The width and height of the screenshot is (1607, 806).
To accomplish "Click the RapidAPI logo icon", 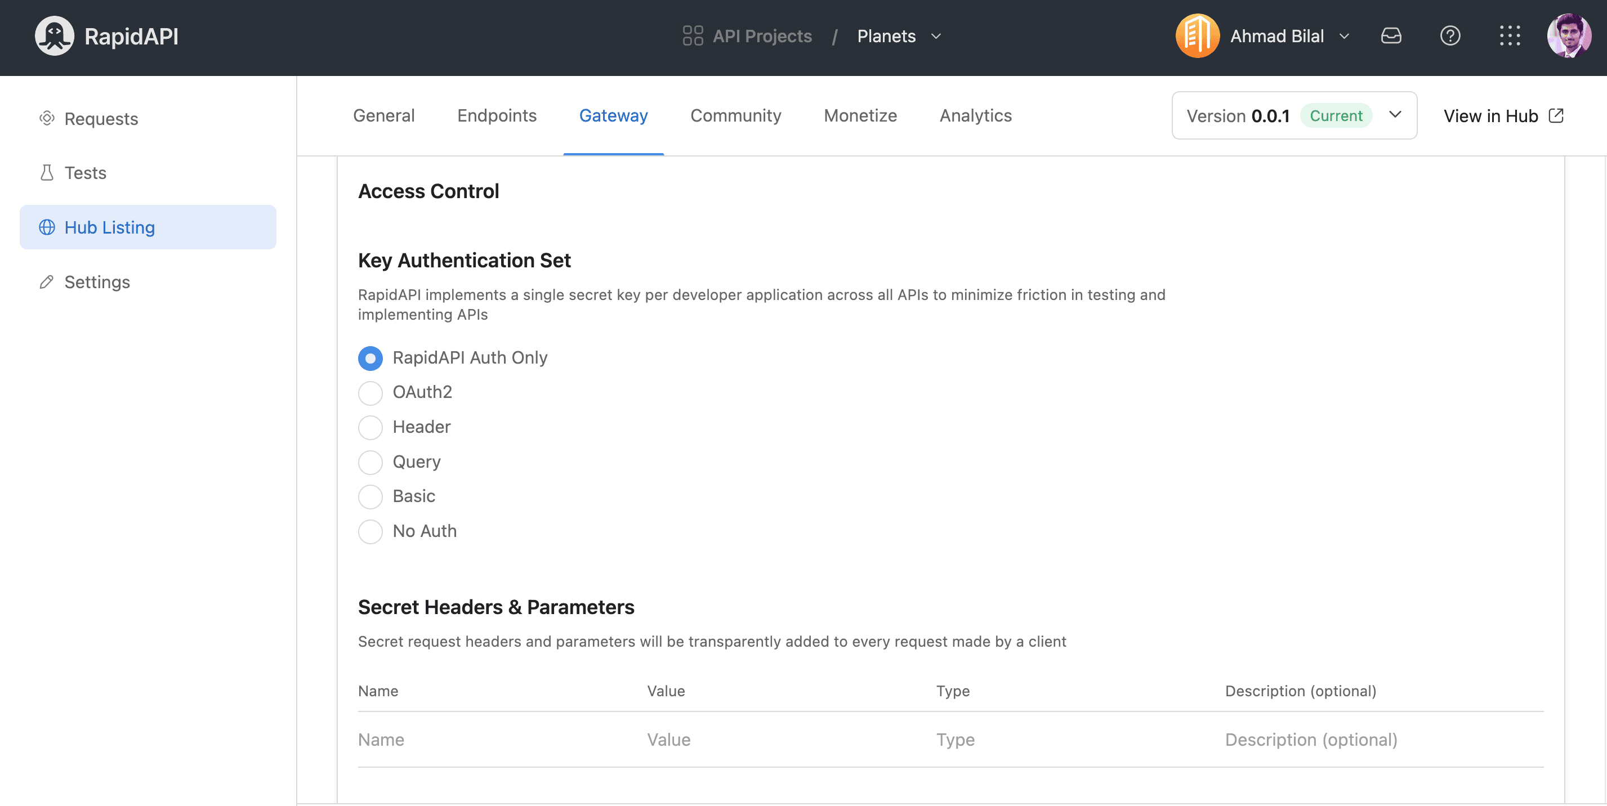I will [x=55, y=36].
